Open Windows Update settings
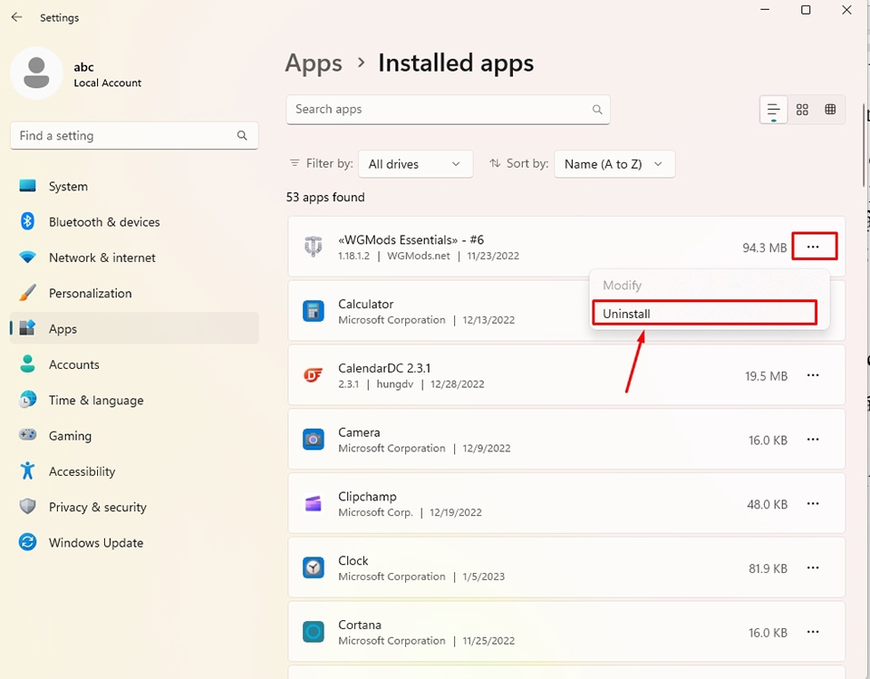The width and height of the screenshot is (870, 679). [134, 542]
